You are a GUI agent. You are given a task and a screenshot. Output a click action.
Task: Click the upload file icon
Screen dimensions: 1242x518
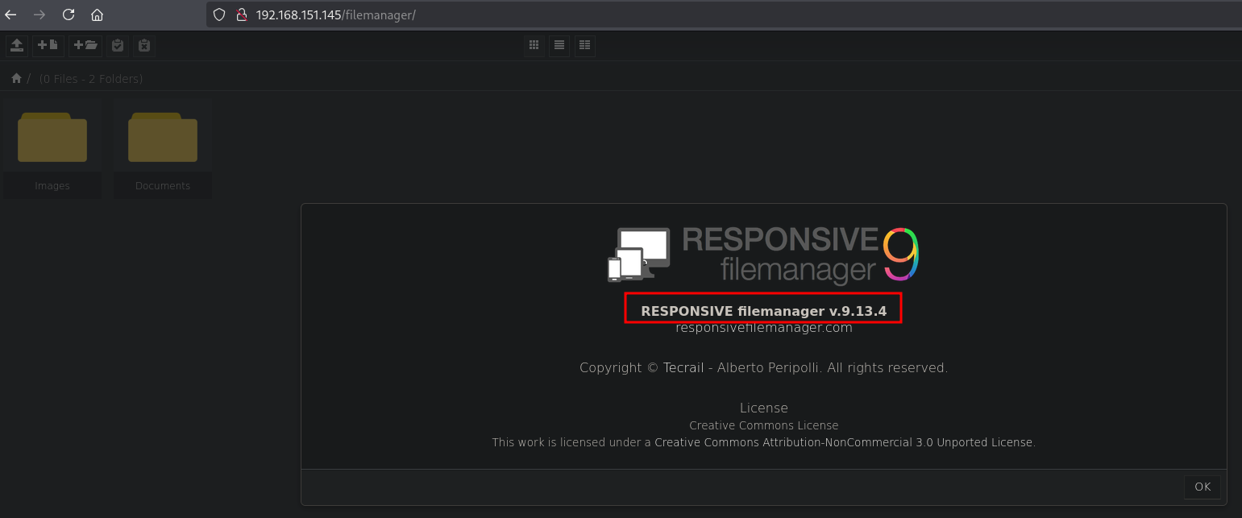(16, 46)
